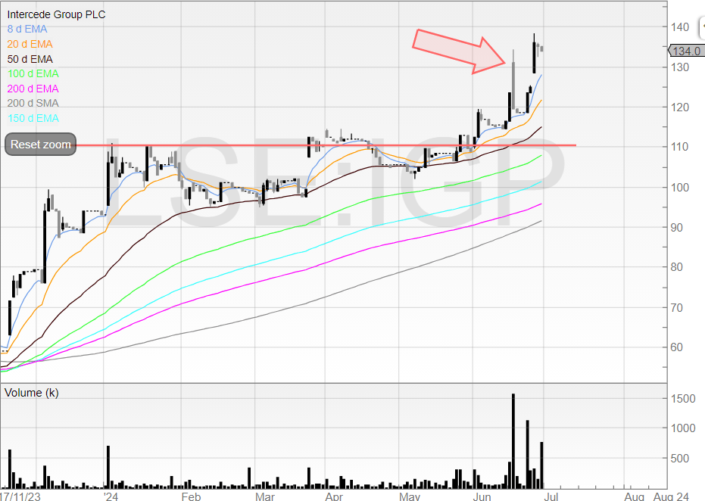Image resolution: width=705 pixels, height=501 pixels.
Task: Click the Reset zoom button
Action: click(x=40, y=145)
